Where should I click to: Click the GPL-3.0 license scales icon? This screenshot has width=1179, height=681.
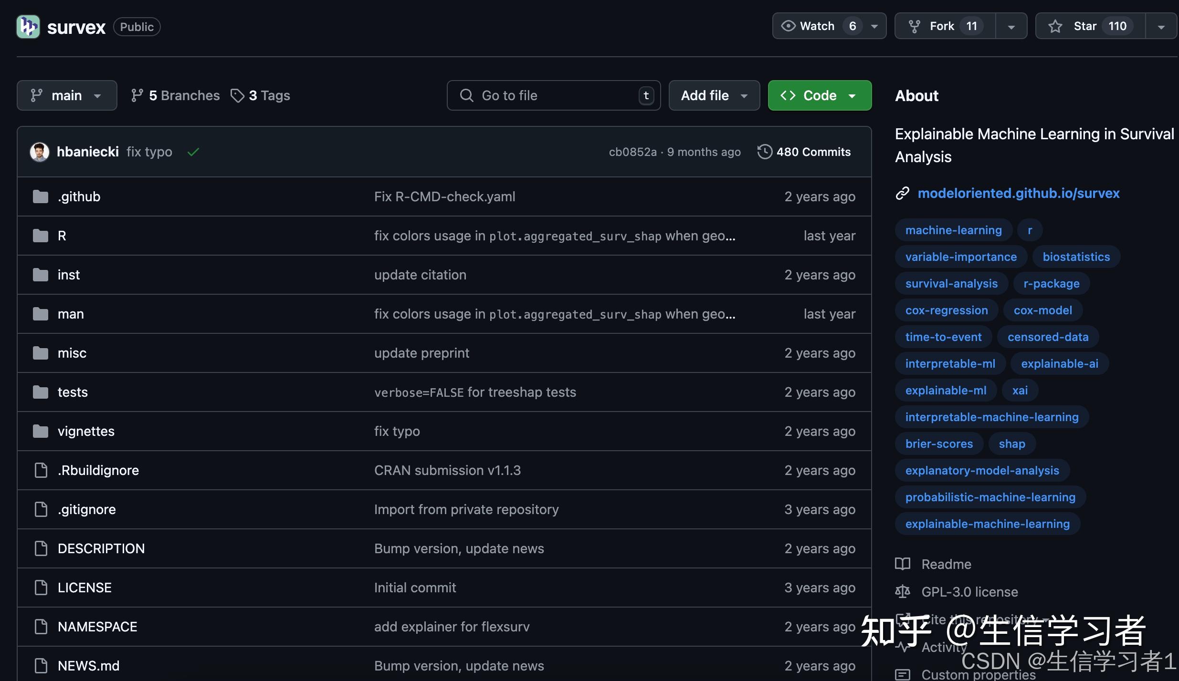coord(903,591)
